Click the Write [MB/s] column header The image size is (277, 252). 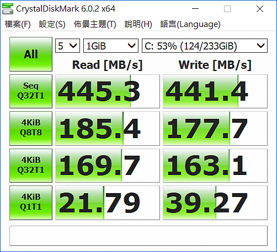click(x=215, y=65)
